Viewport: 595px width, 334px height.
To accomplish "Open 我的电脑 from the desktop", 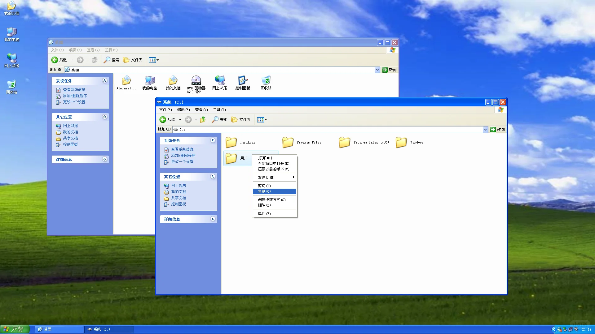I will pyautogui.click(x=11, y=34).
